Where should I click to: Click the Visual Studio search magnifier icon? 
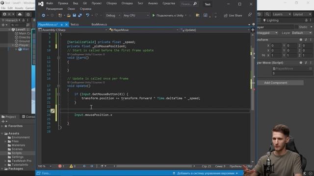coord(195,4)
